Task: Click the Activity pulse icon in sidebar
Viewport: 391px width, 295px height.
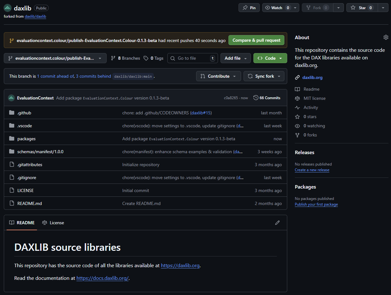Action: point(297,107)
